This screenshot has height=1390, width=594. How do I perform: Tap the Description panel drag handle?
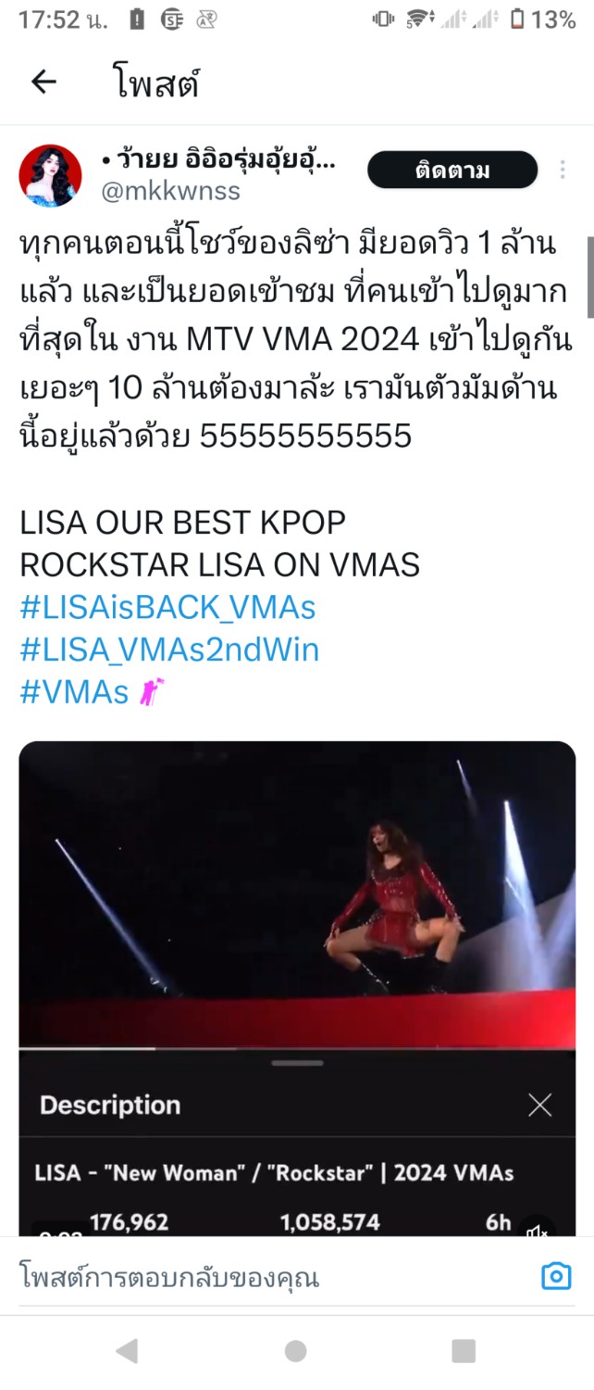pos(297,1063)
